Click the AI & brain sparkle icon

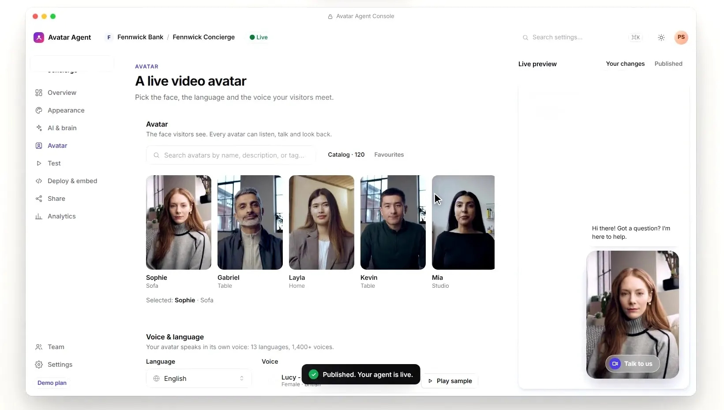pos(39,128)
